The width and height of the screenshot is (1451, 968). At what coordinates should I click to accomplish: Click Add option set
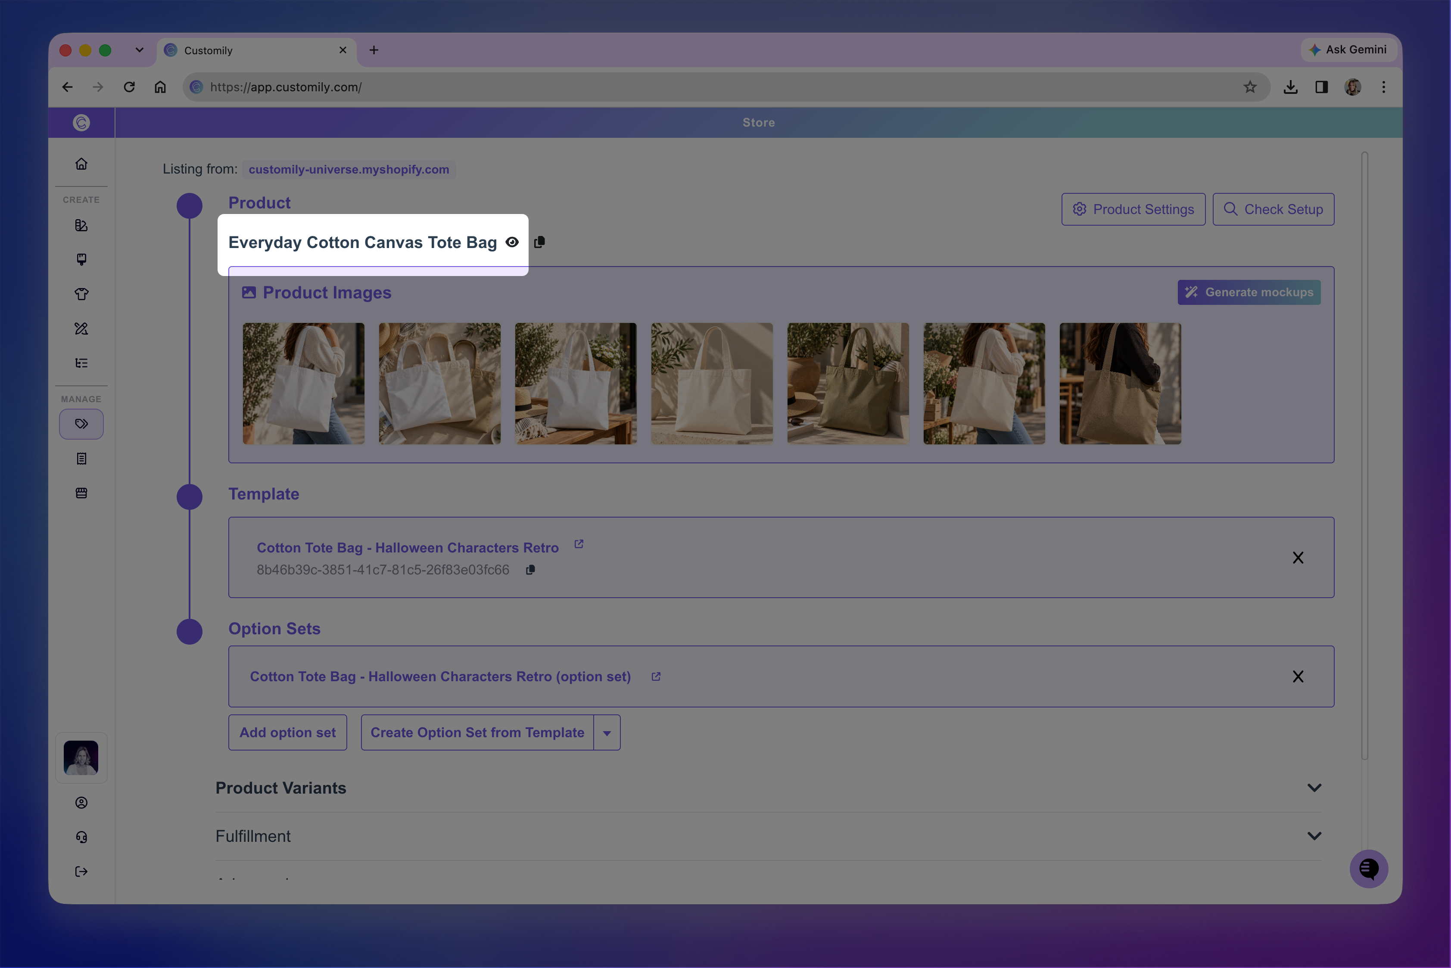point(287,733)
